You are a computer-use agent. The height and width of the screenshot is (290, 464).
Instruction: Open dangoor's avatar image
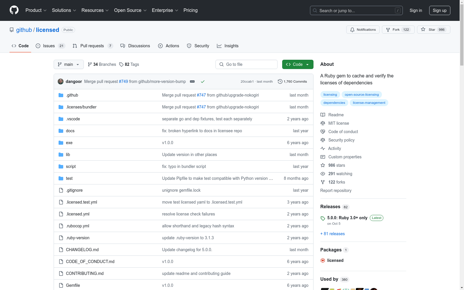point(61,81)
